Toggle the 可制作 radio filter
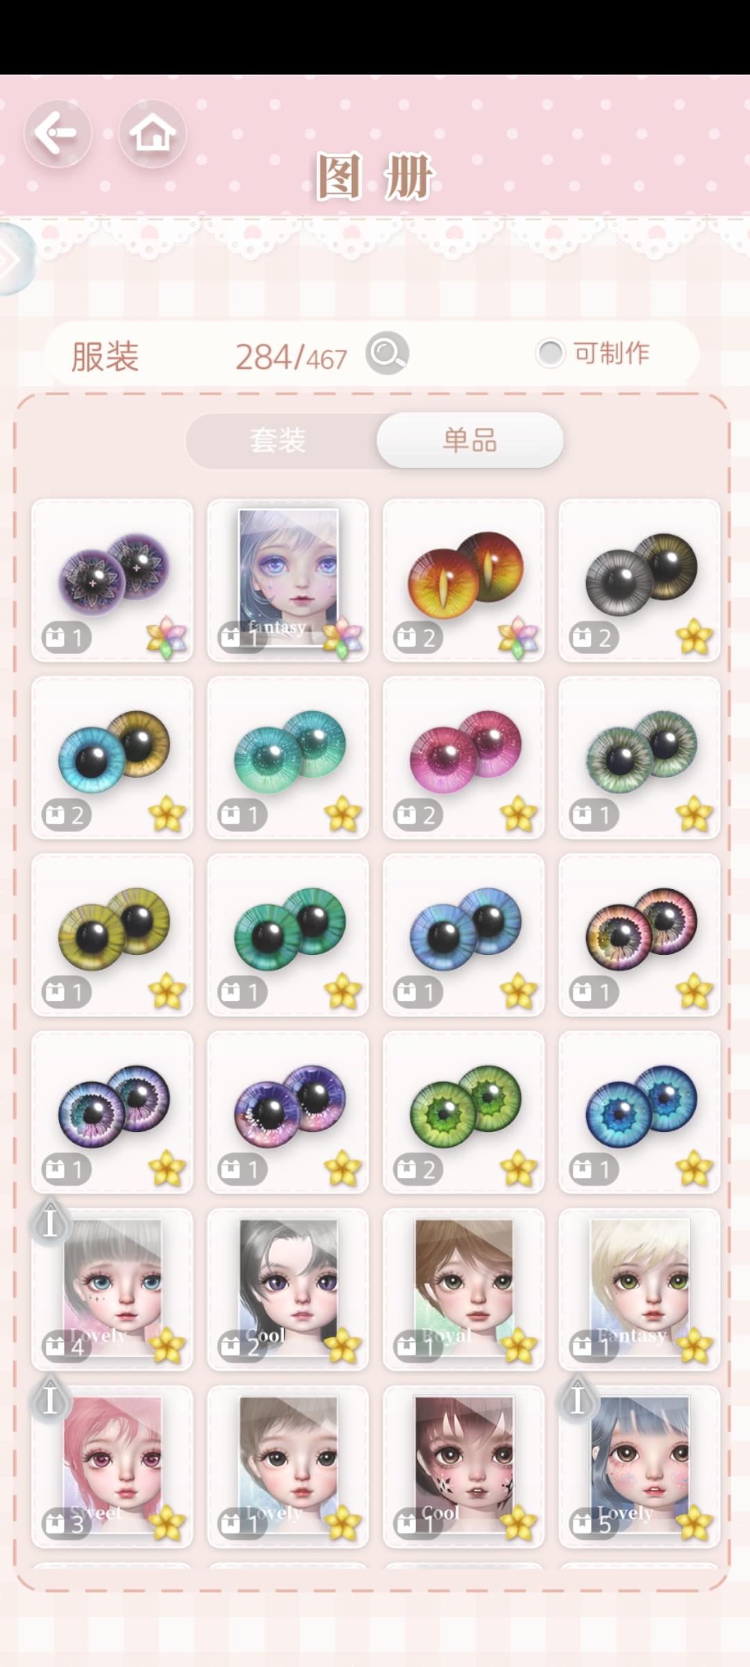 pyautogui.click(x=550, y=354)
